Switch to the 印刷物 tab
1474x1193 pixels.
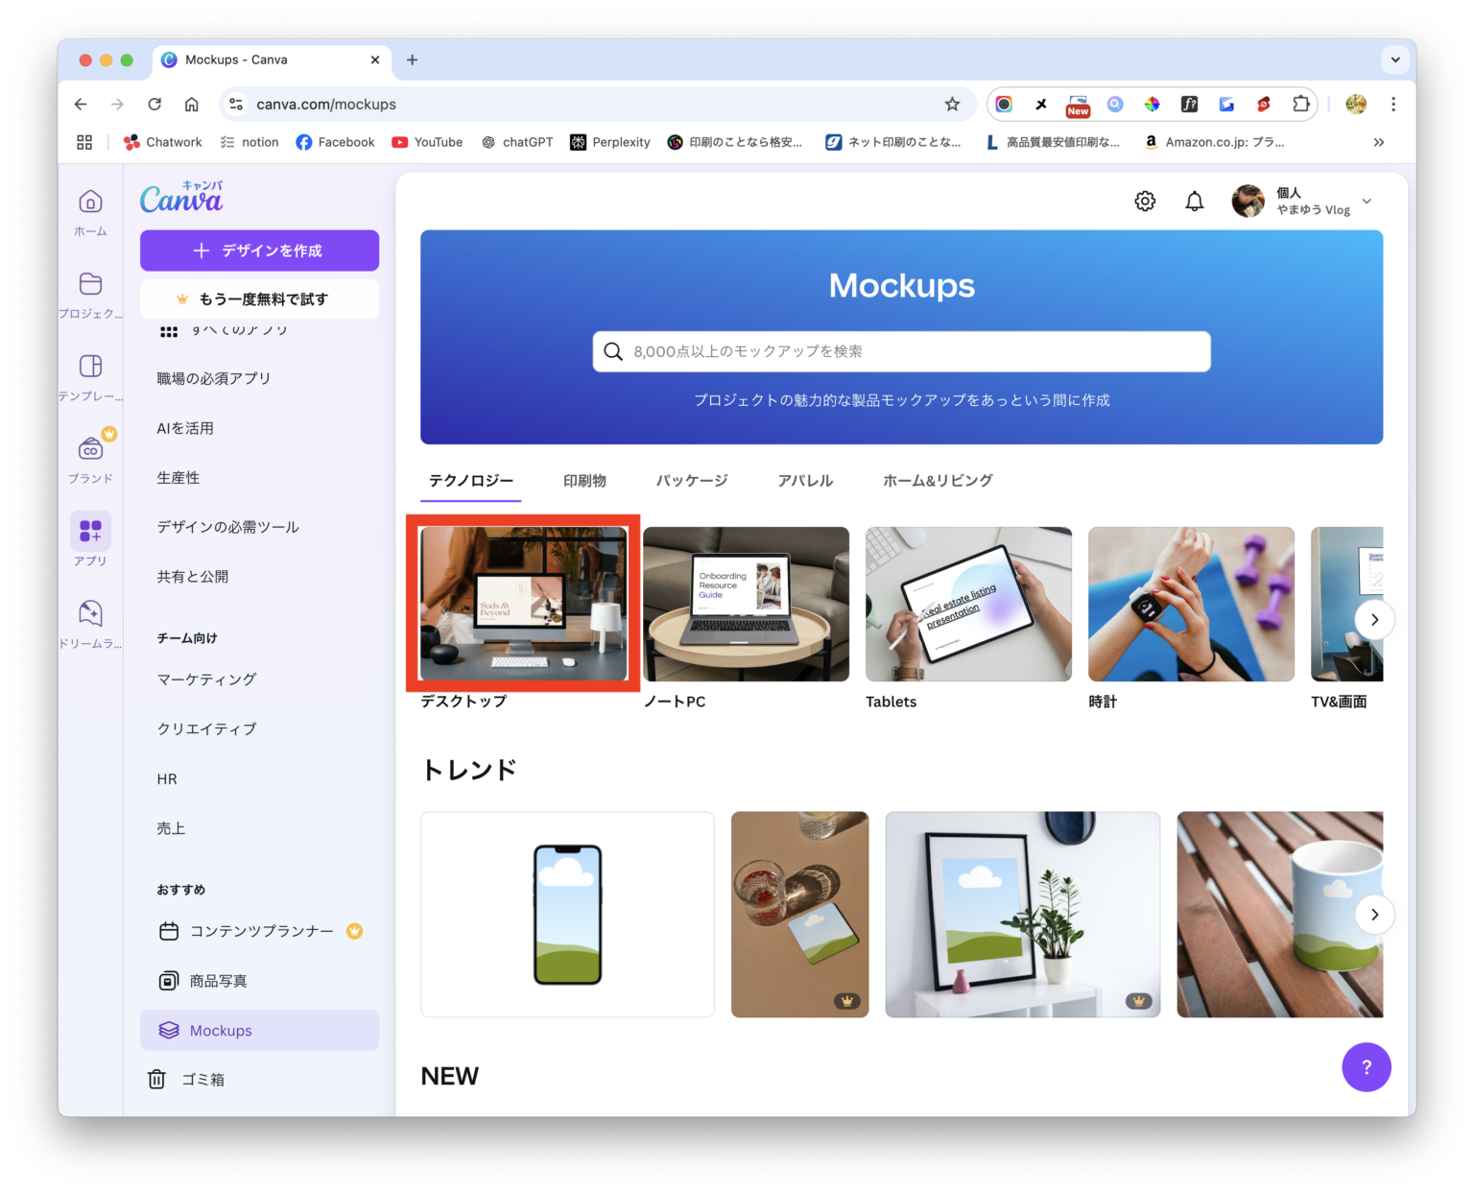pyautogui.click(x=584, y=480)
